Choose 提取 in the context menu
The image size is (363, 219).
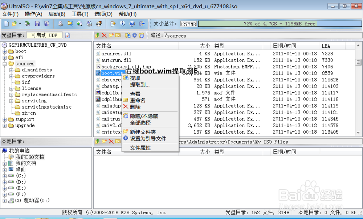point(150,78)
